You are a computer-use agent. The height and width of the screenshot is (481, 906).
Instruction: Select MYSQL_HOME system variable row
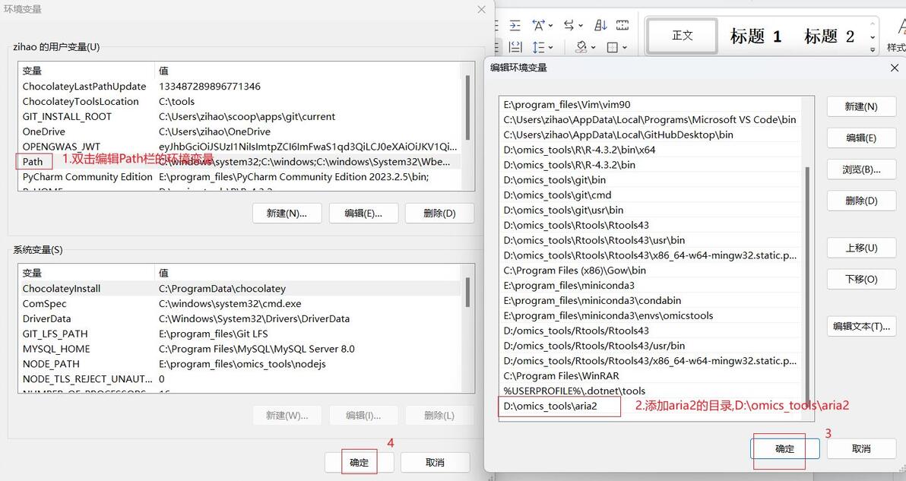(x=239, y=349)
